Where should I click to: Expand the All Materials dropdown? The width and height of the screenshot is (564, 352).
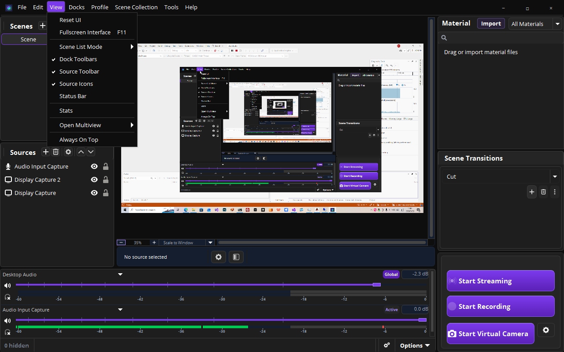pyautogui.click(x=558, y=24)
